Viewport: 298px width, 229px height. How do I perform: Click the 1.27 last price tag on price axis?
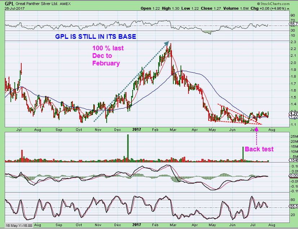coord(294,114)
